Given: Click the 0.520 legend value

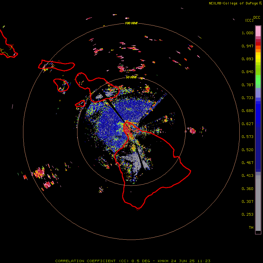Looking at the screenshot, I should [248, 150].
